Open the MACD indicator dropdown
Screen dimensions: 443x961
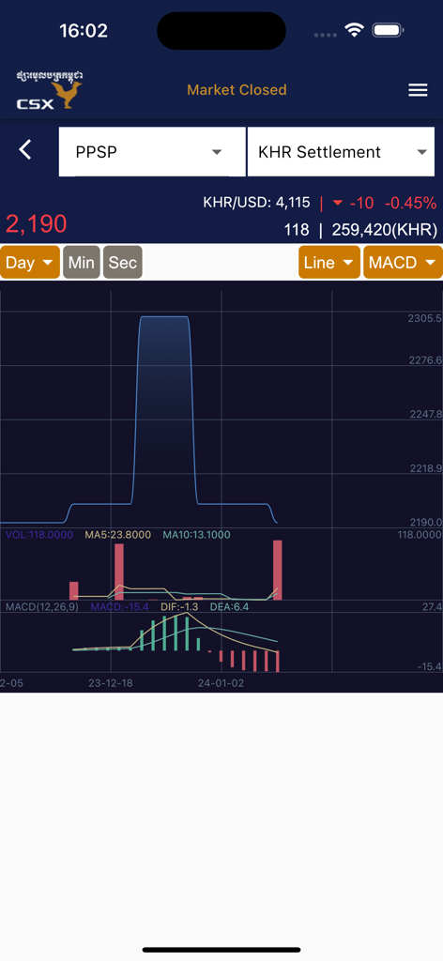(404, 263)
